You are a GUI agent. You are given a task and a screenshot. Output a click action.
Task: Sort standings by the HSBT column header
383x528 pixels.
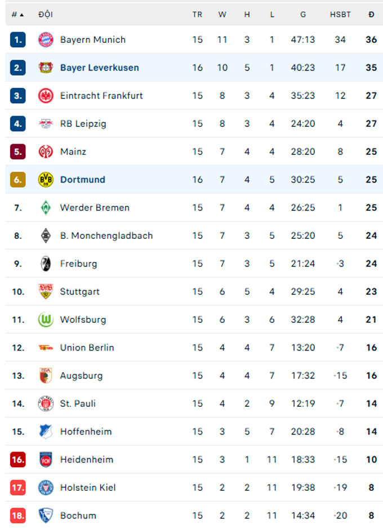pos(340,15)
